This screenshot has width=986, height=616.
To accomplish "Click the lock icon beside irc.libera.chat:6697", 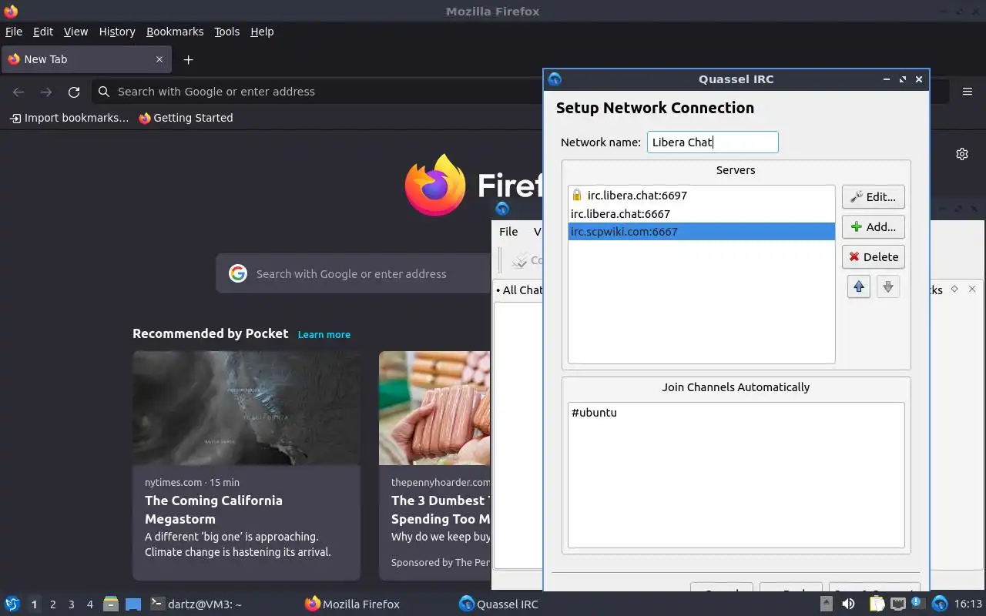I will [x=577, y=196].
